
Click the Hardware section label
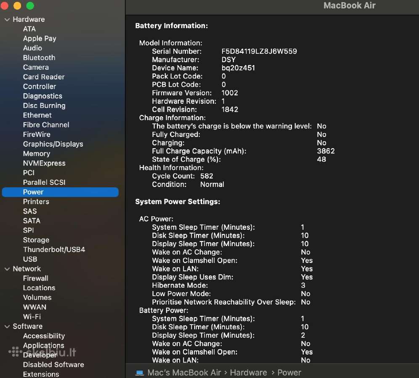point(29,19)
